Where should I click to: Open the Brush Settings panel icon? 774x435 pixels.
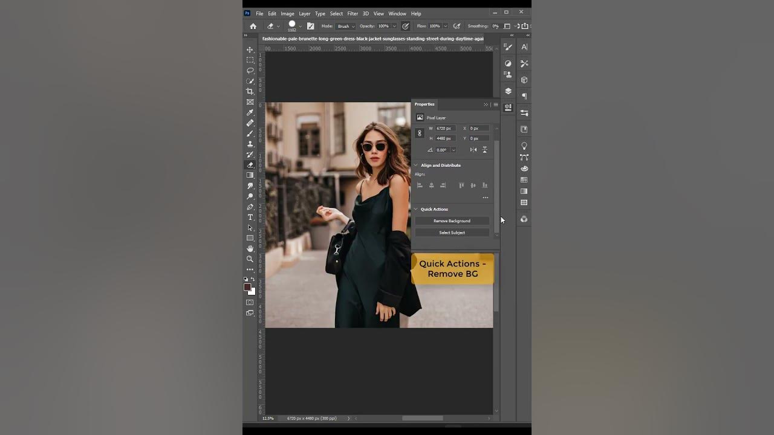[x=508, y=47]
